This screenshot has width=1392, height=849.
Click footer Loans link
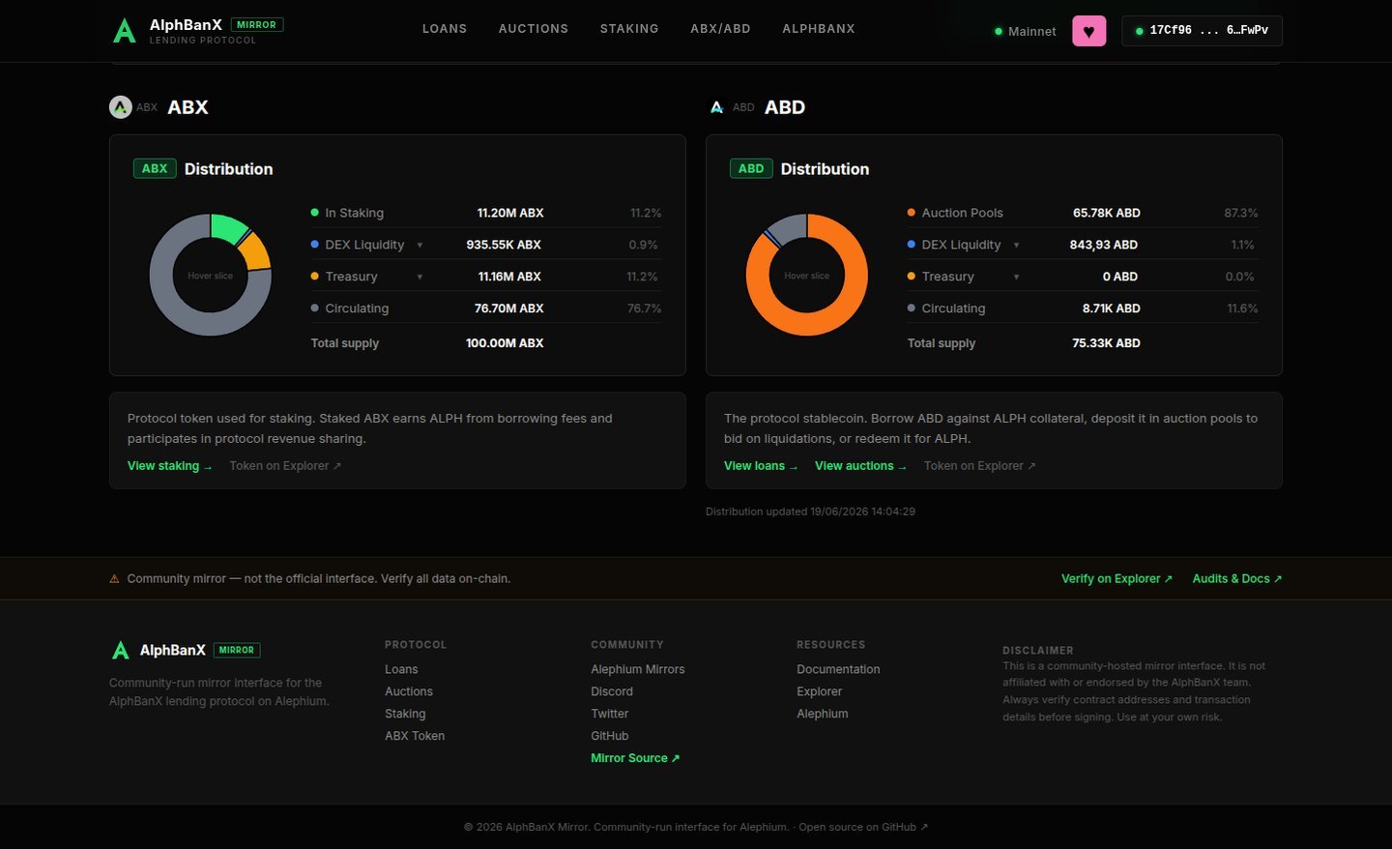coord(401,669)
